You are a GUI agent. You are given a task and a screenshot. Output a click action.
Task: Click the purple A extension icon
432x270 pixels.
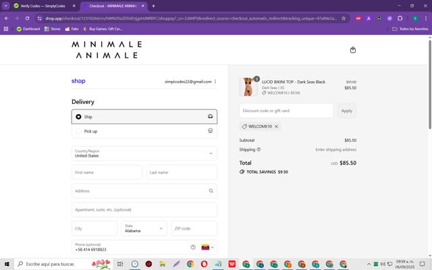click(x=369, y=18)
